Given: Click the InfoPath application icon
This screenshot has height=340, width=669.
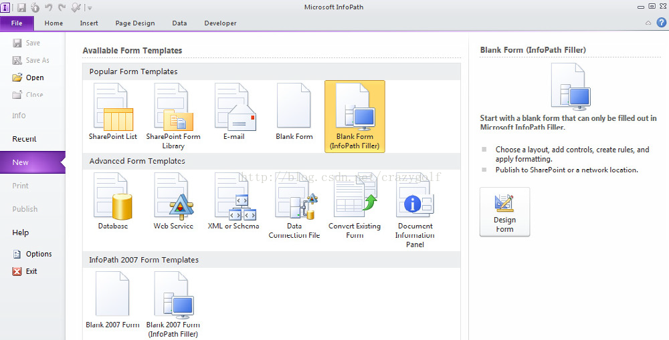Looking at the screenshot, I should click(5, 7).
